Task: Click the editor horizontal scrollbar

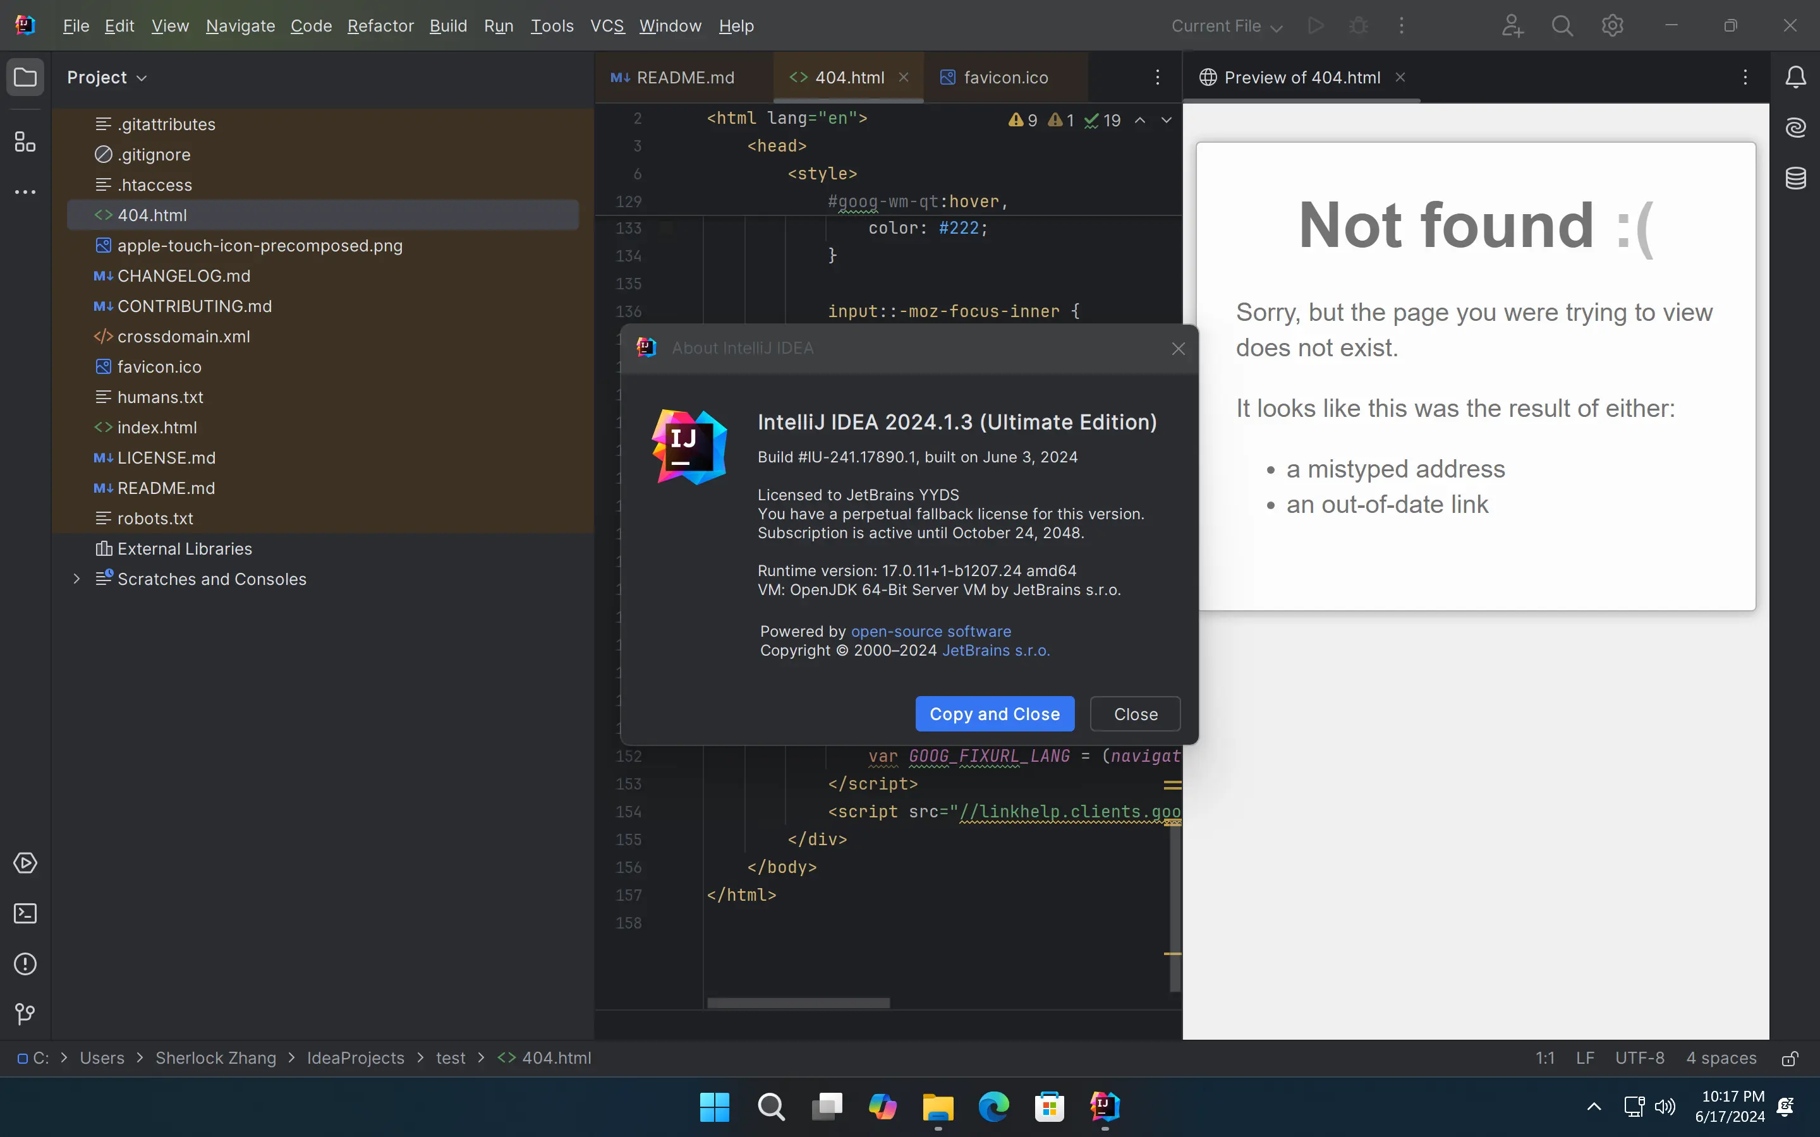Action: click(798, 1002)
